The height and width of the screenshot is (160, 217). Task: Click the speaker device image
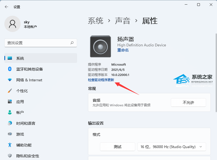(x=100, y=46)
